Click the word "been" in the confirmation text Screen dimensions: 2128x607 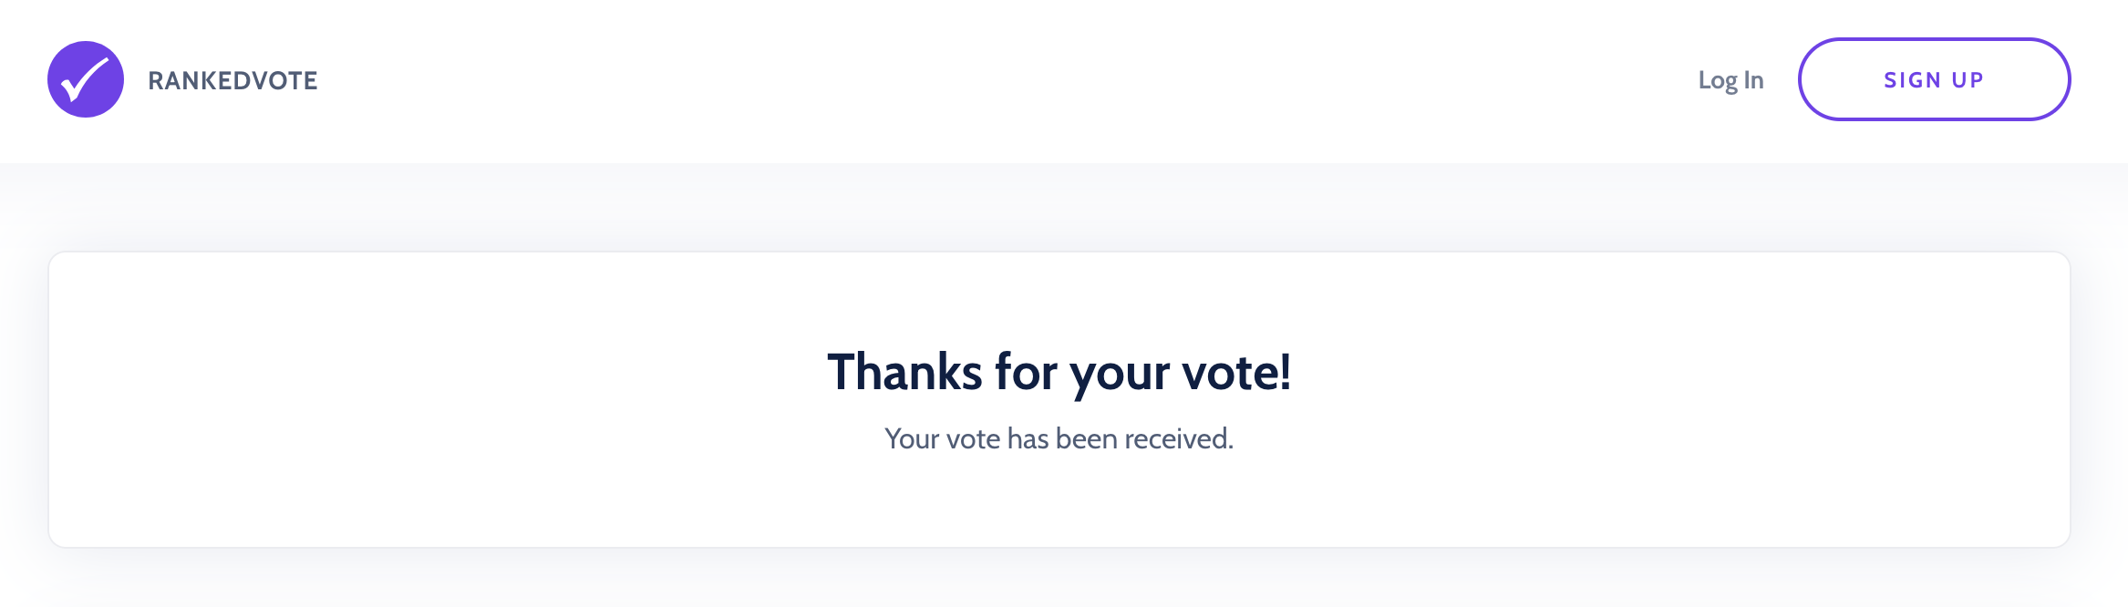pos(1086,439)
